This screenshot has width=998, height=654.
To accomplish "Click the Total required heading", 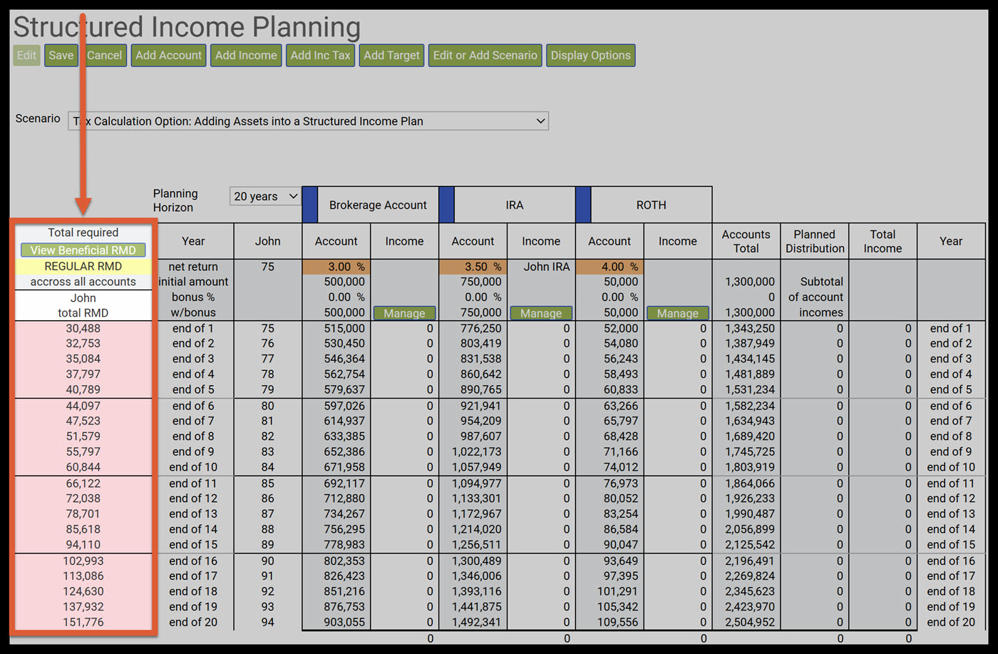I will pyautogui.click(x=83, y=233).
